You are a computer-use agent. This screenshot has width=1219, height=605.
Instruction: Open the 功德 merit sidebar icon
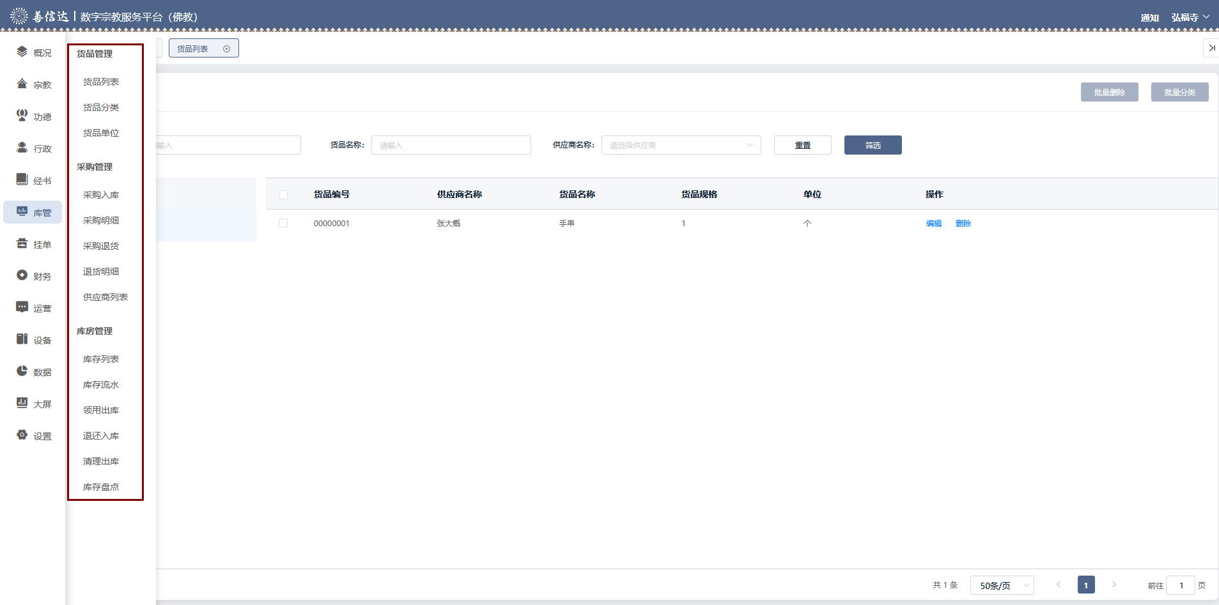(22, 116)
